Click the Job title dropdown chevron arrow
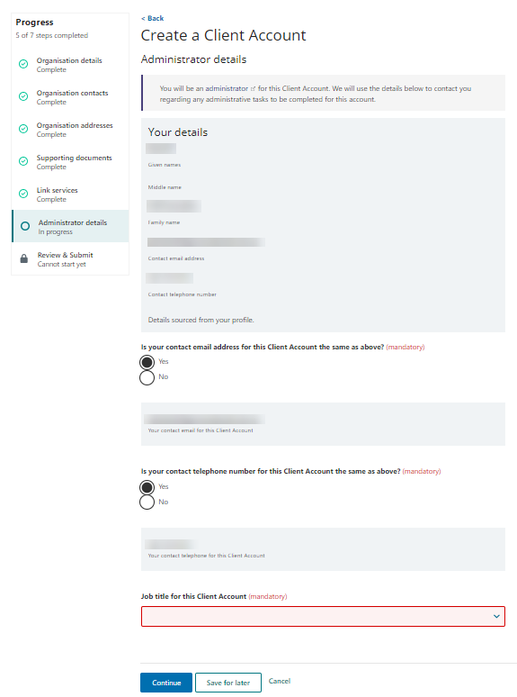 [496, 617]
